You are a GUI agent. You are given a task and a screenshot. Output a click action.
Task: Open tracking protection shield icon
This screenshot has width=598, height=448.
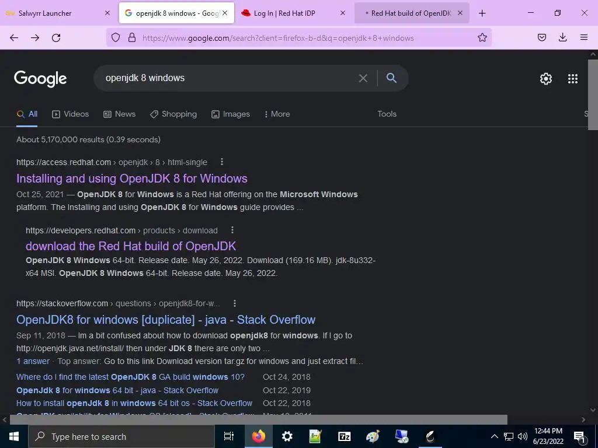(116, 37)
